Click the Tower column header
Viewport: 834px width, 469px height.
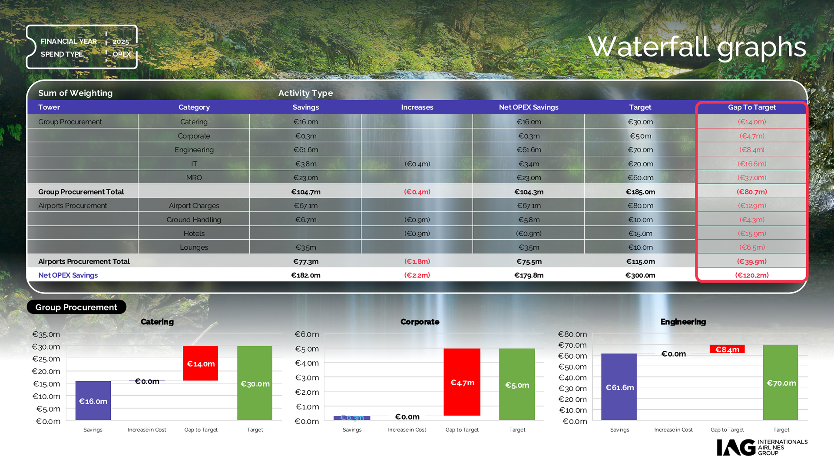[49, 107]
